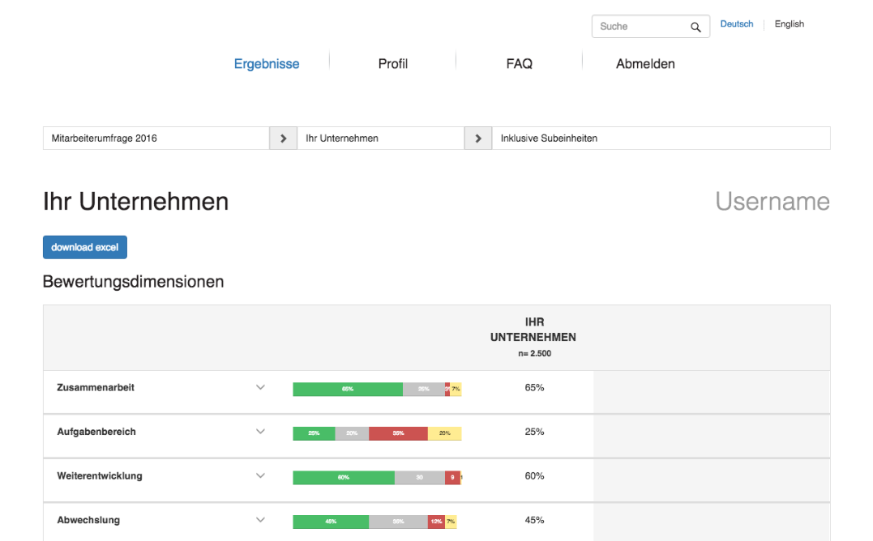This screenshot has width=873, height=541.
Task: Switch to the Profil tab
Action: pyautogui.click(x=392, y=63)
